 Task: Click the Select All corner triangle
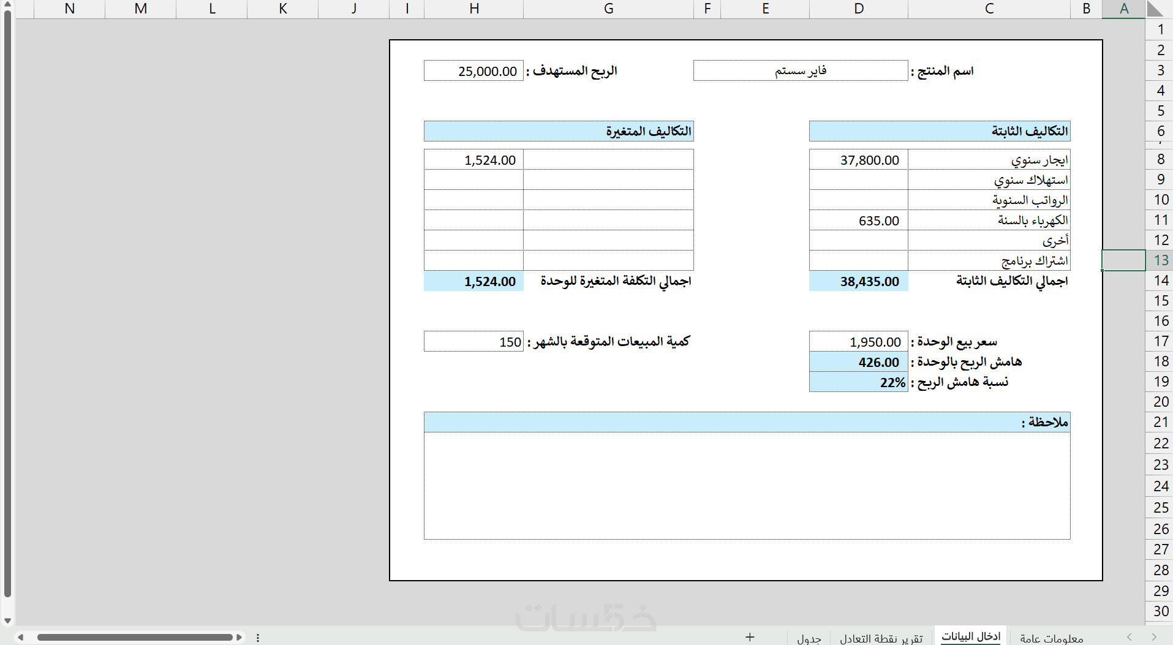click(x=1155, y=9)
